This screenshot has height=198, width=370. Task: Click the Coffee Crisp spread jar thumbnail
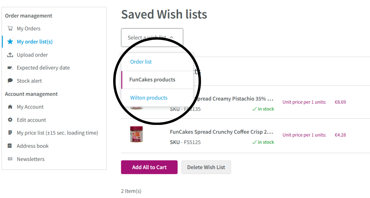pyautogui.click(x=136, y=134)
